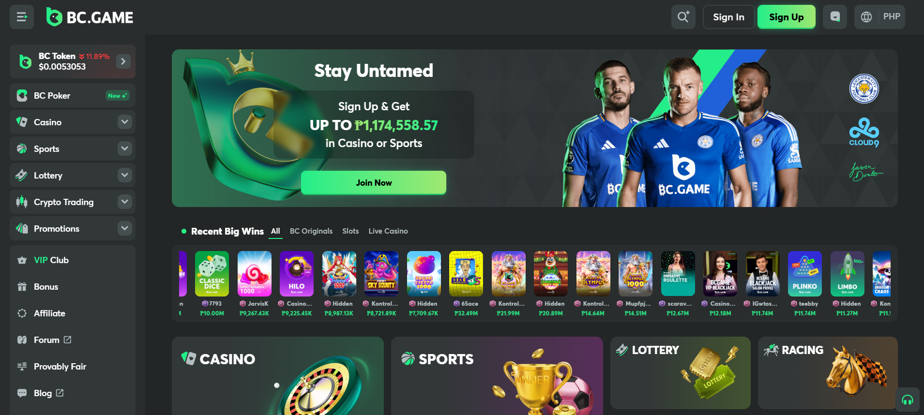Viewport: 924px width, 415px height.
Task: Select the Slots wins tab
Action: pyautogui.click(x=350, y=231)
